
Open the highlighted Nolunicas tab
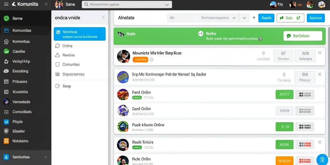pos(80,34)
